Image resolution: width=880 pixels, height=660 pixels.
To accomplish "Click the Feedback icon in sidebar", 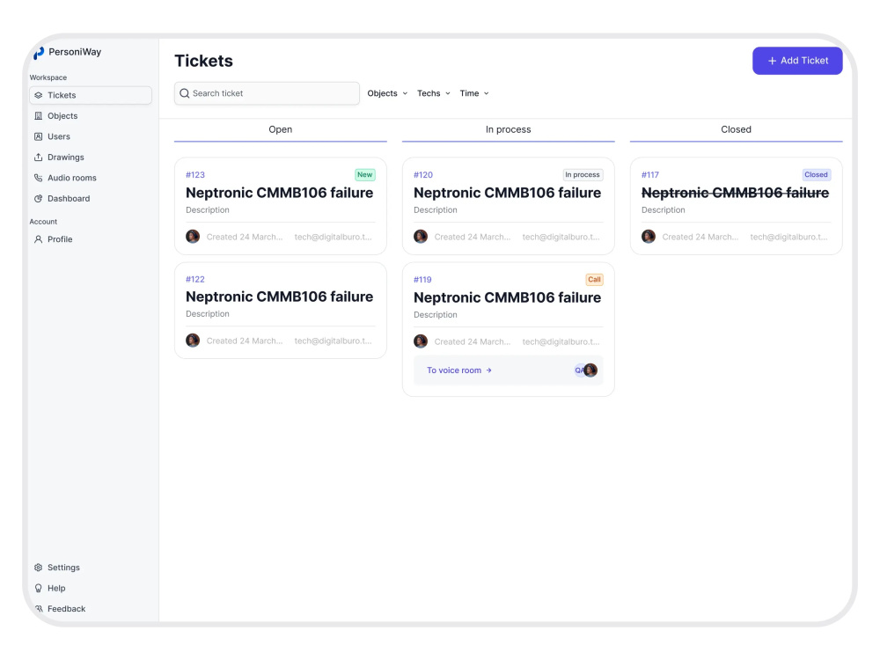I will 38,609.
